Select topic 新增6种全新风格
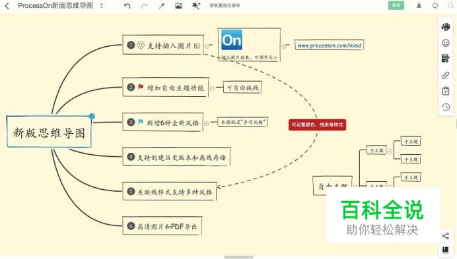Viewport: 457px width, 259px height. 162,122
